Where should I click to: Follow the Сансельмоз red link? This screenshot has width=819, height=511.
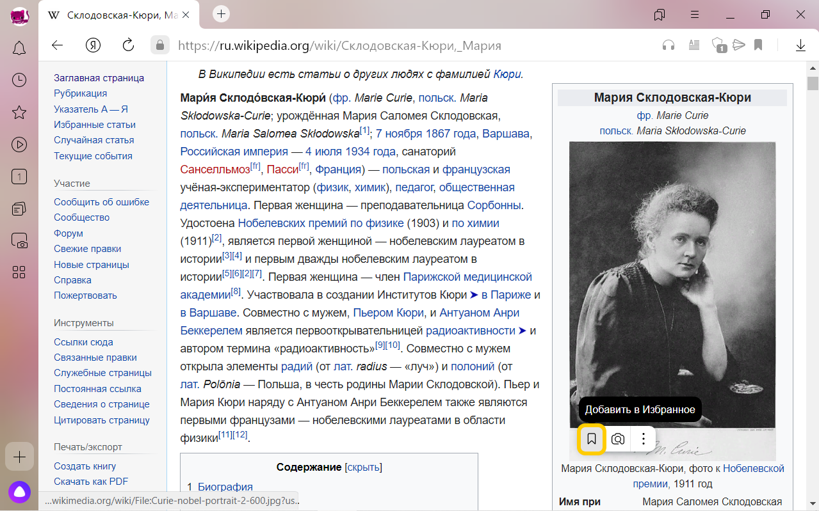(215, 169)
